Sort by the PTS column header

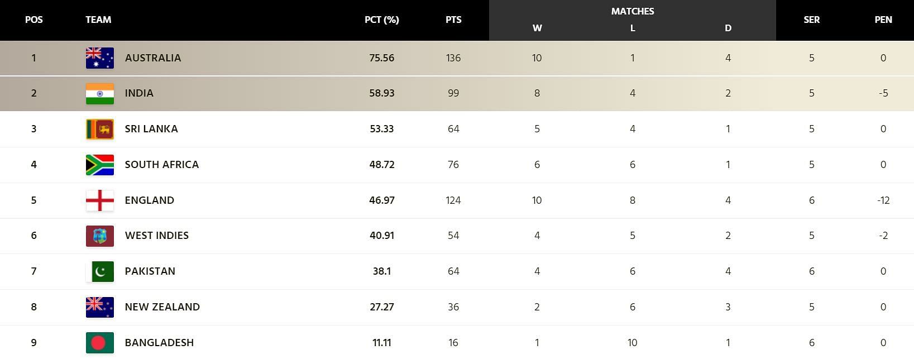[453, 20]
